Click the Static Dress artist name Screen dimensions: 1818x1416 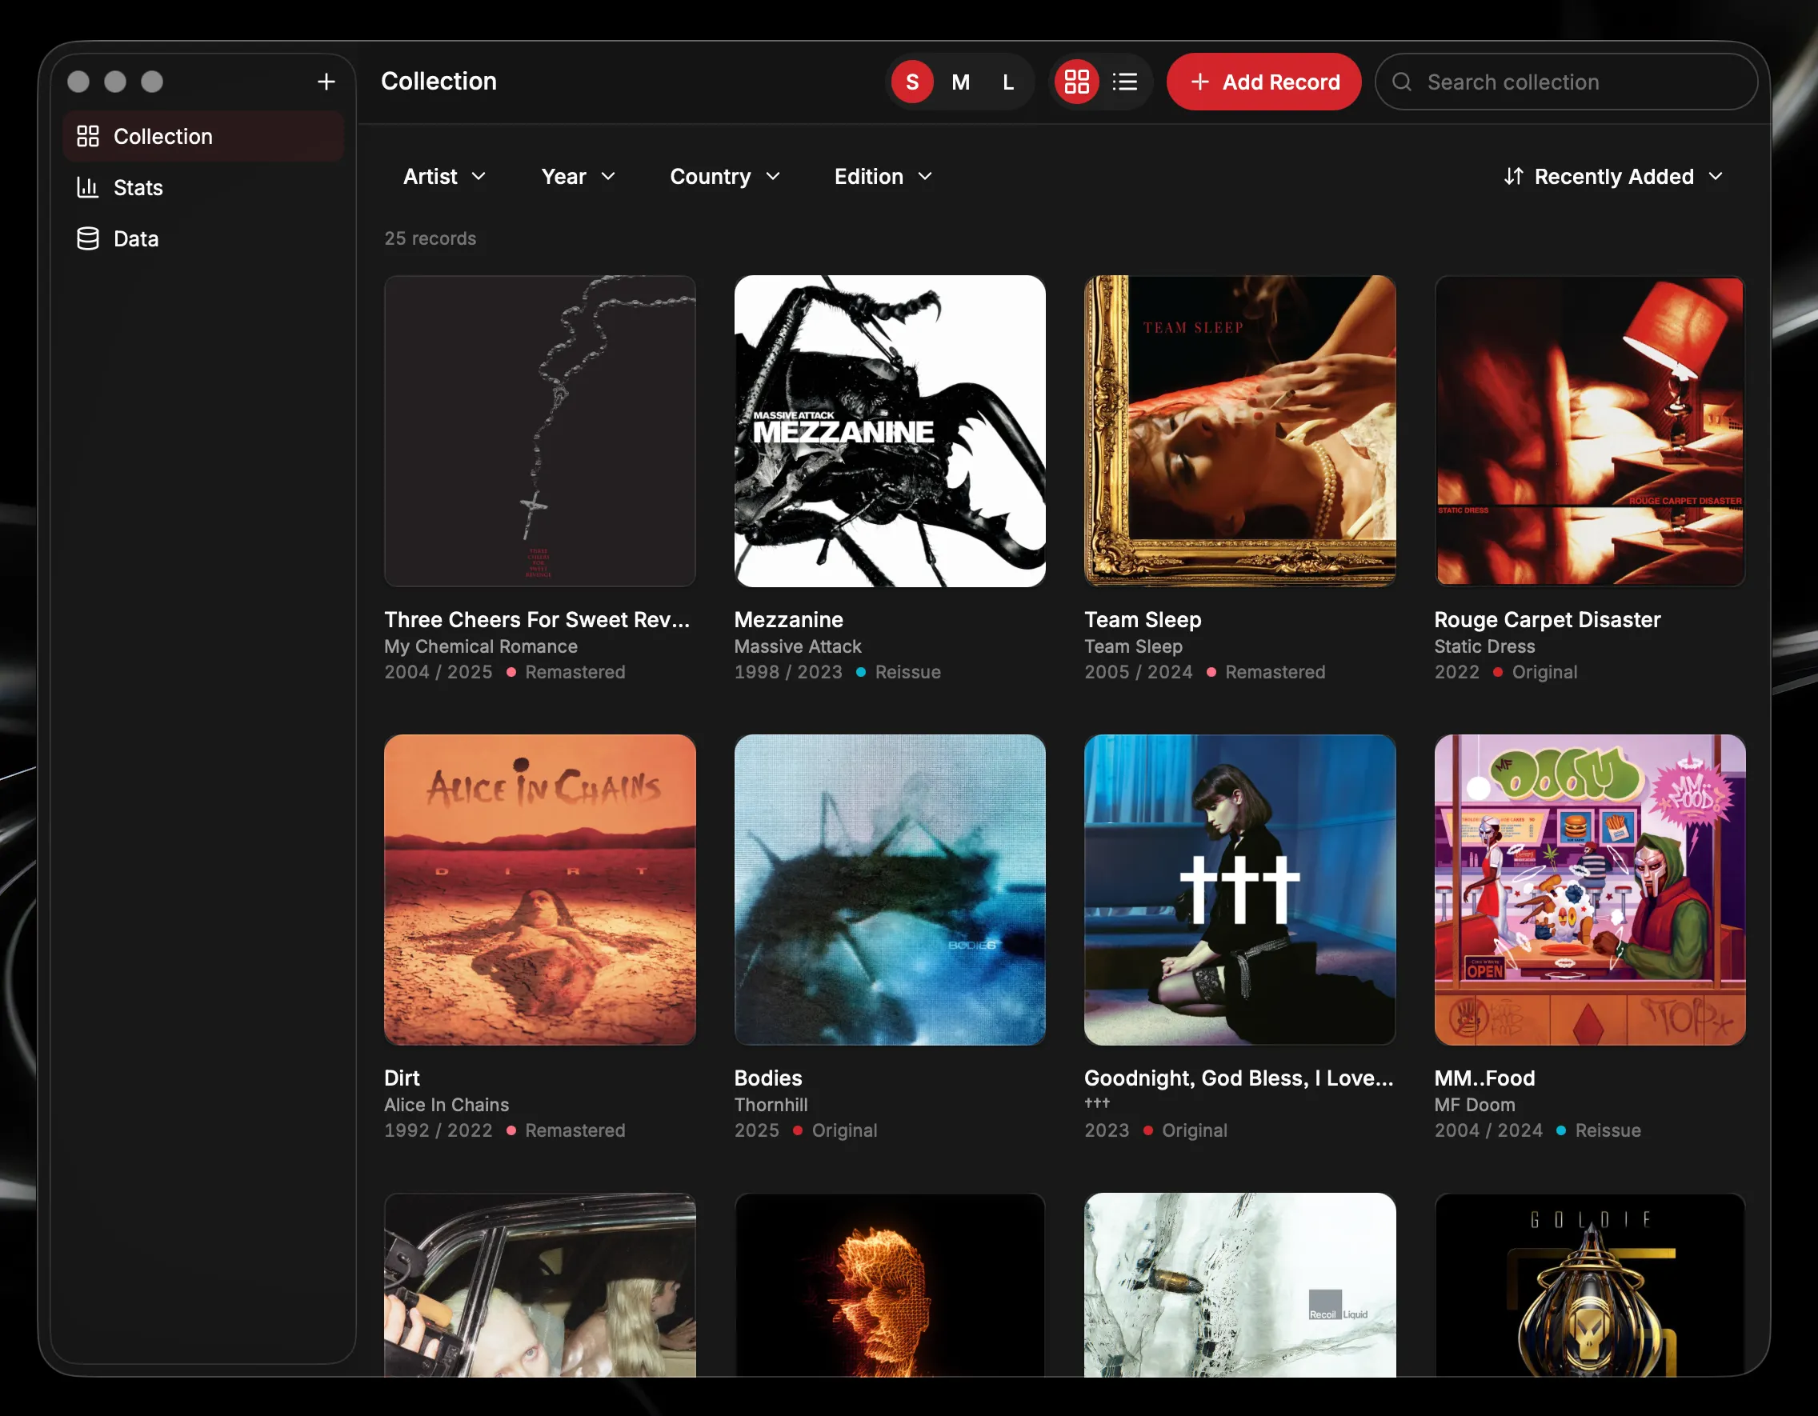(x=1484, y=647)
